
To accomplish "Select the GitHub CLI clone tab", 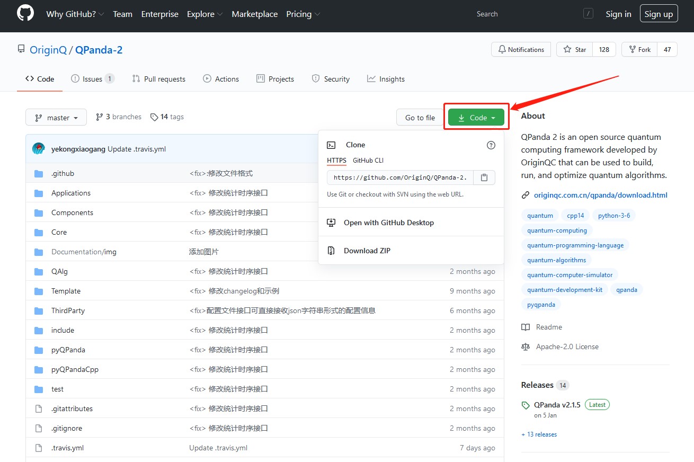I will (x=368, y=161).
